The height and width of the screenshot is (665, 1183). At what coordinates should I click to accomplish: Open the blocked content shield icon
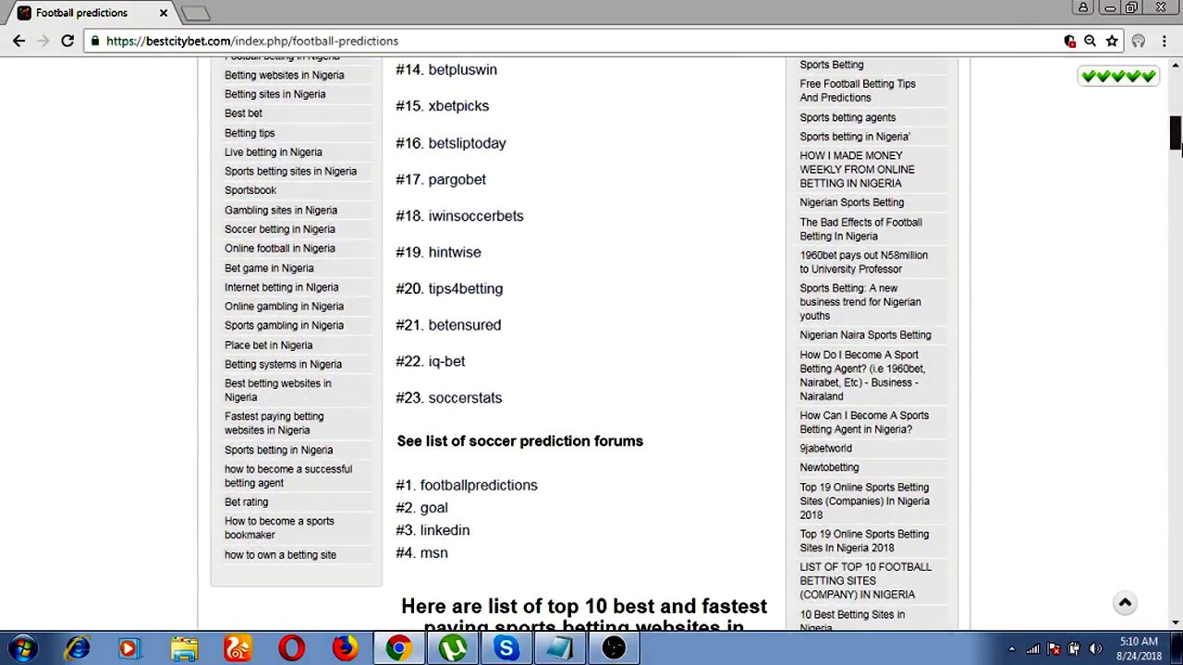(x=1069, y=41)
